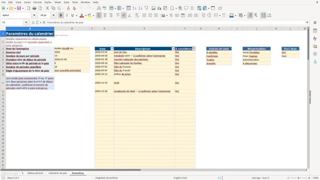Toggle Bold formatting
This screenshot has height=180, width=320.
(61, 15)
